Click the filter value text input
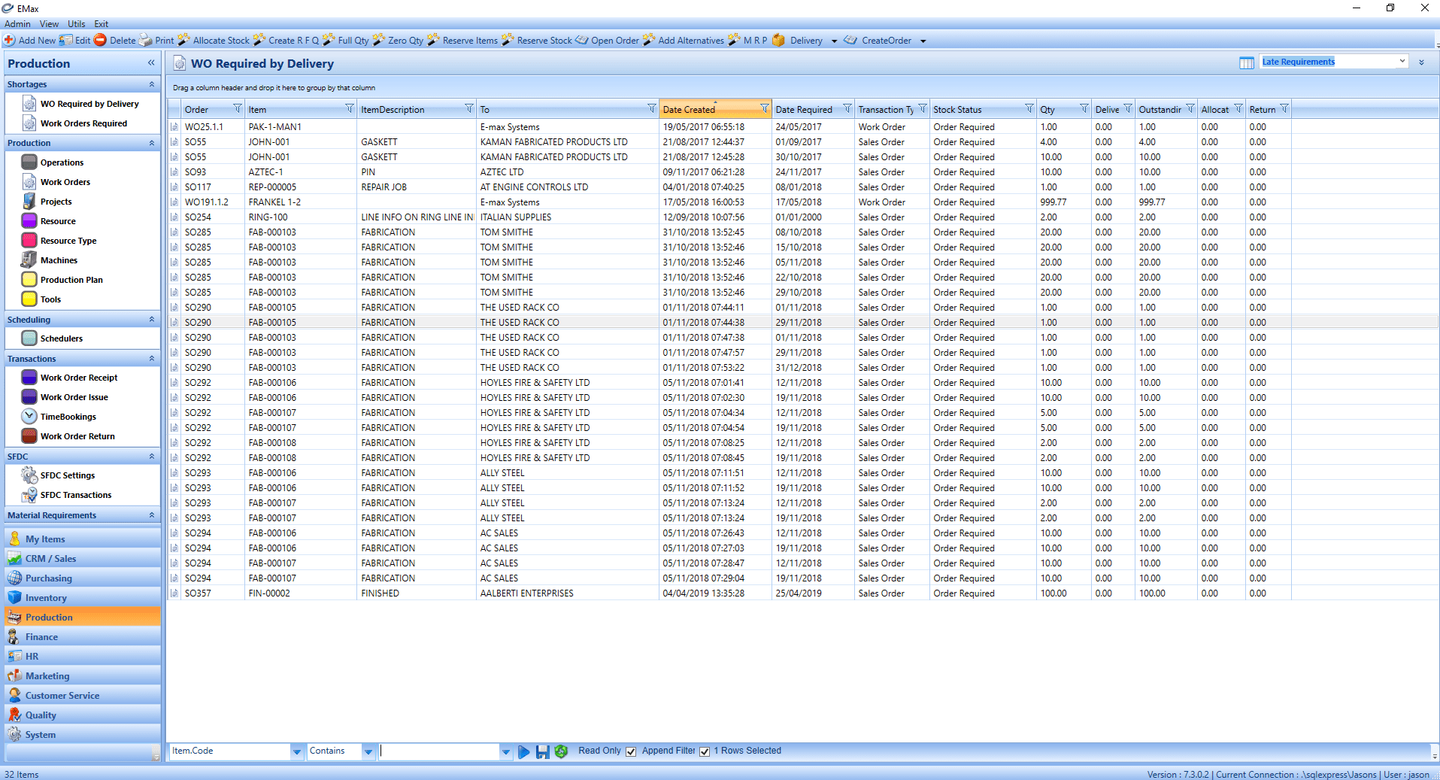 click(x=439, y=751)
